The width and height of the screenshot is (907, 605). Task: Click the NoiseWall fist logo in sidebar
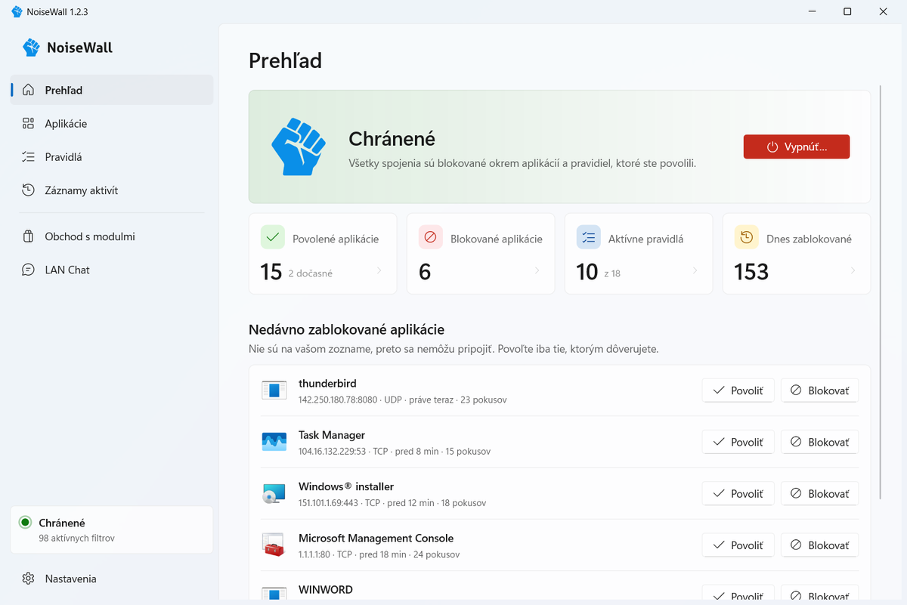click(x=31, y=48)
